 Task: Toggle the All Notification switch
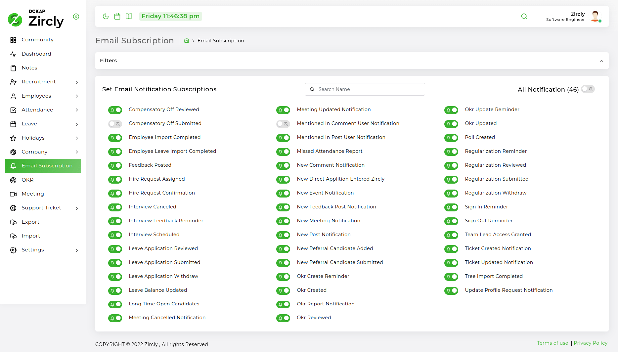[x=588, y=89]
